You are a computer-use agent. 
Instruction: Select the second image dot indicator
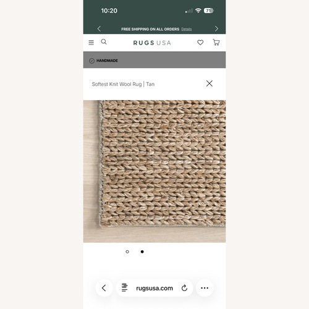click(142, 252)
